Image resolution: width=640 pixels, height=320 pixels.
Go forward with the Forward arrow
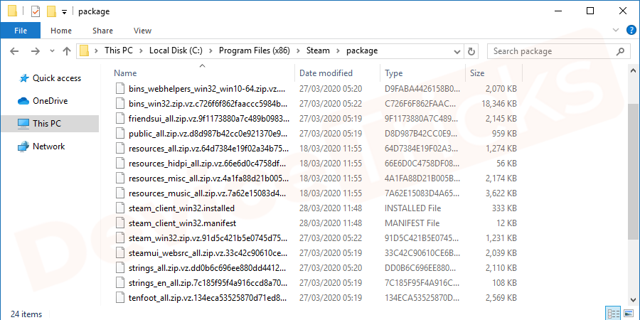[36, 51]
